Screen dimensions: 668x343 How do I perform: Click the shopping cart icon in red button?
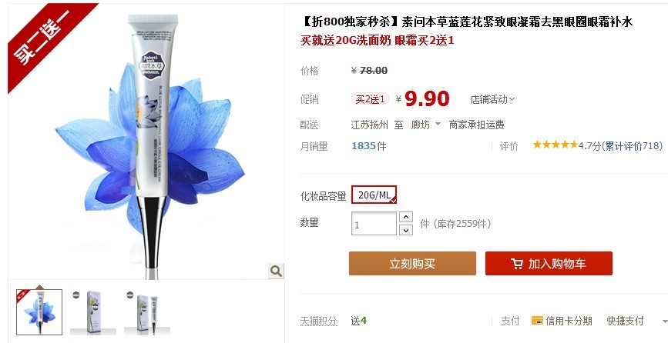click(517, 264)
